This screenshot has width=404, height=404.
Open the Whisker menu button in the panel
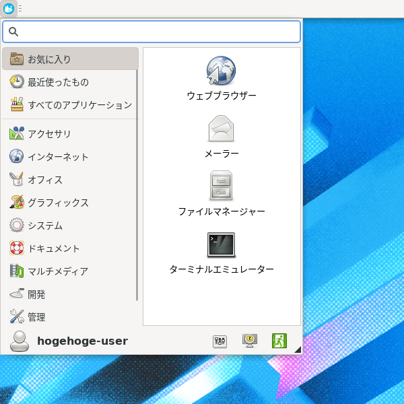(x=9, y=9)
